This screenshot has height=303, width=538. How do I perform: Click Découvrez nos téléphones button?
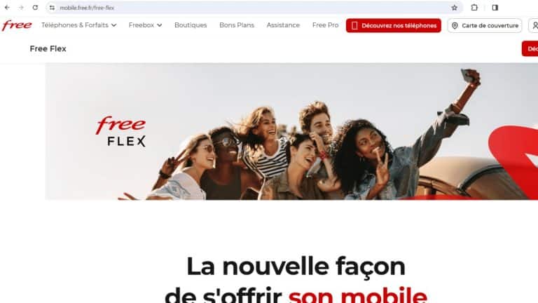click(394, 25)
